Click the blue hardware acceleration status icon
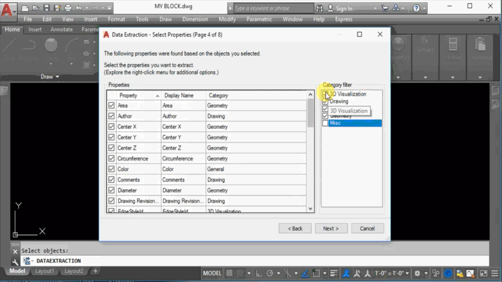Screen dimensions: 502x282 [x=448, y=273]
